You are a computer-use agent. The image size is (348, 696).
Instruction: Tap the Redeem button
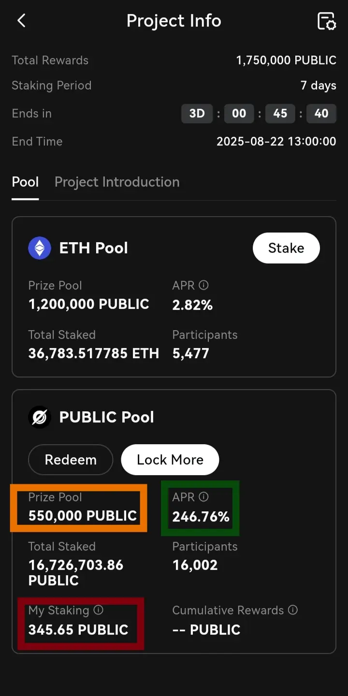point(71,460)
